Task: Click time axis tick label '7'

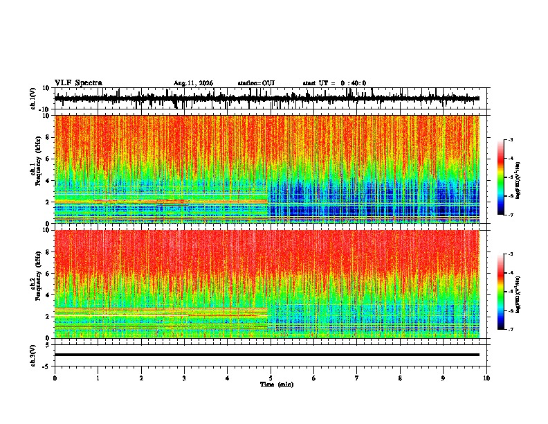Action: pos(357,378)
